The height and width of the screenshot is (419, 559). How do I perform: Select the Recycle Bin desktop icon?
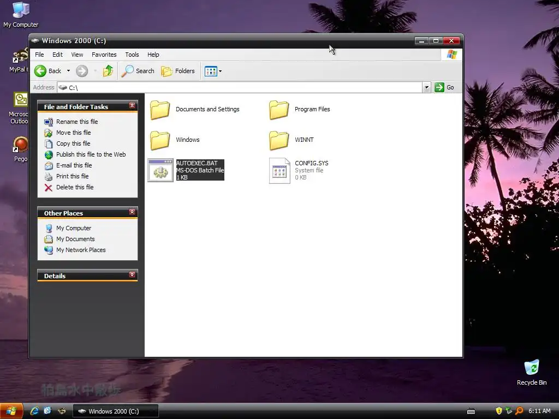(532, 373)
